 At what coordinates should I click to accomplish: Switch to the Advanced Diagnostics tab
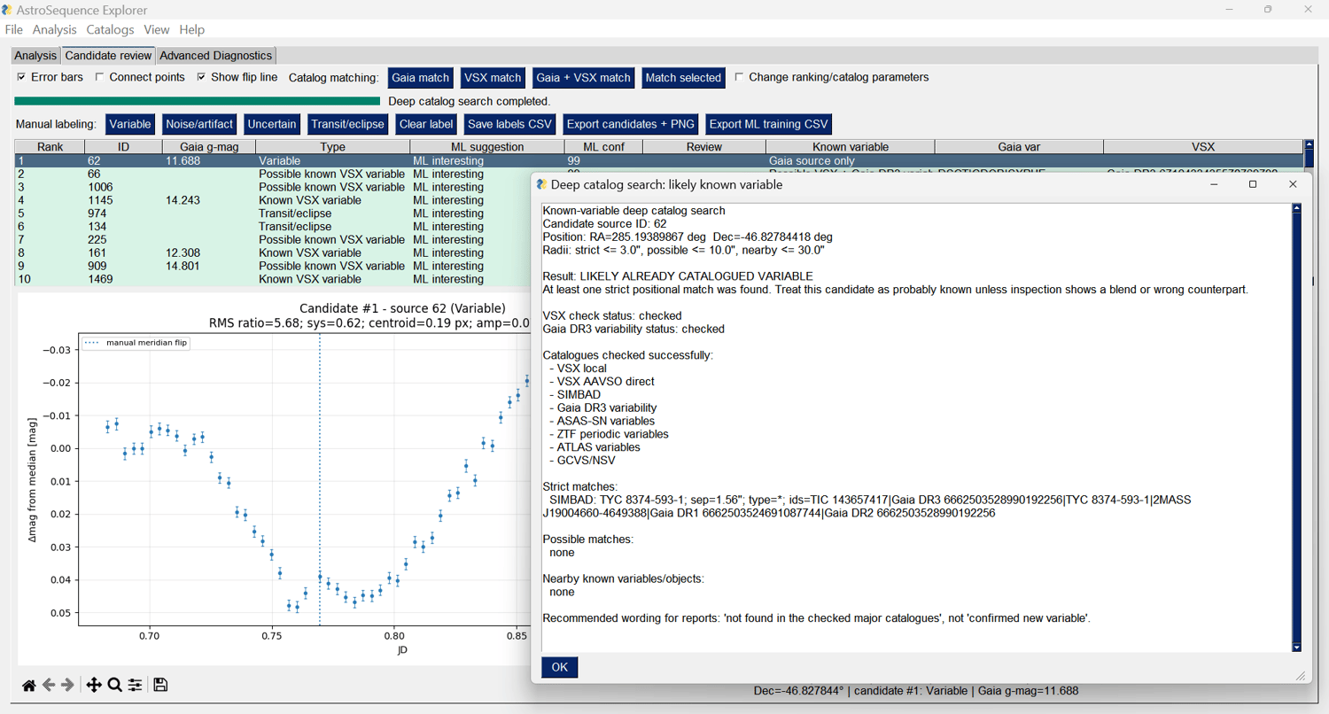pyautogui.click(x=216, y=56)
